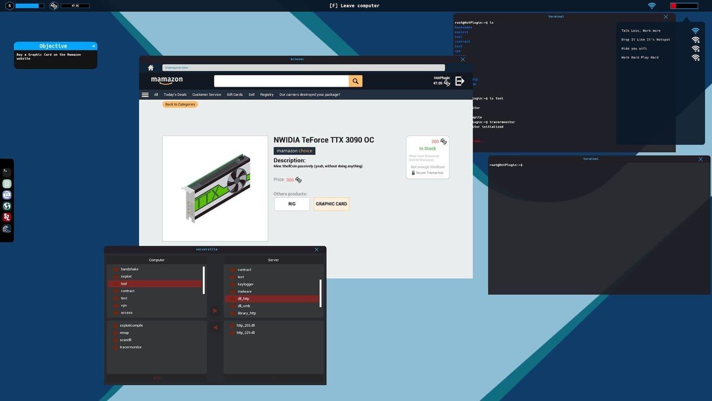Open Gift Cards in Mamazon nav

(x=235, y=95)
